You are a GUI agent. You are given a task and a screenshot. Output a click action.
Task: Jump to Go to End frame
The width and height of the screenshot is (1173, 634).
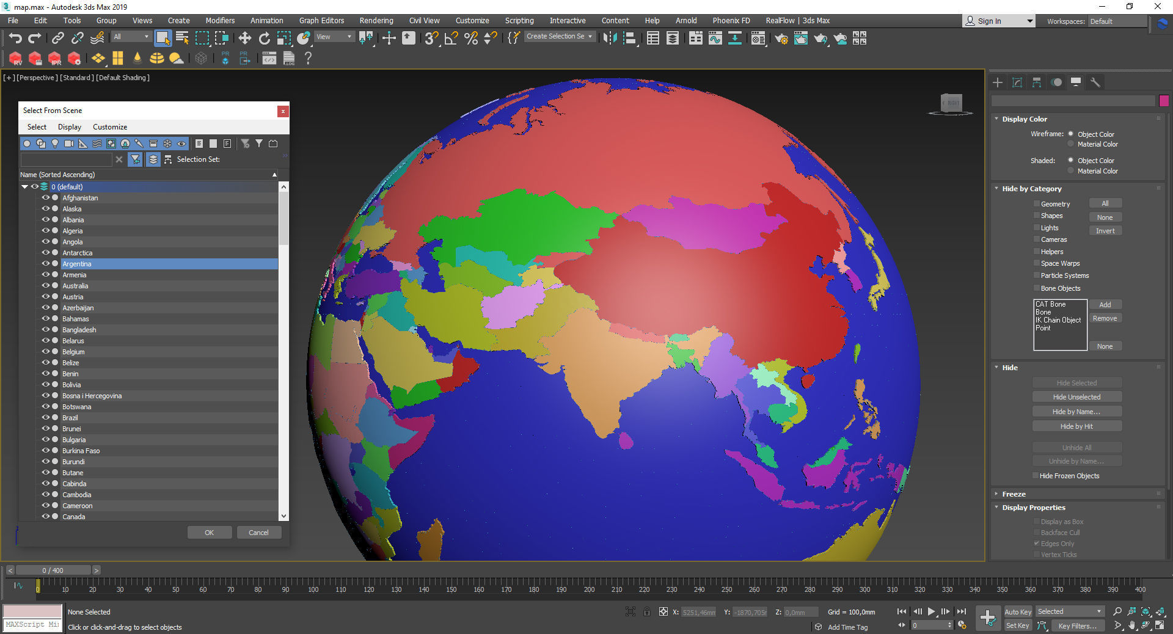(962, 611)
